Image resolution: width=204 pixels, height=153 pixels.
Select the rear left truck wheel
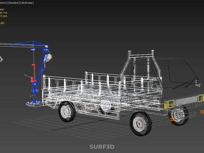pyautogui.click(x=67, y=111)
